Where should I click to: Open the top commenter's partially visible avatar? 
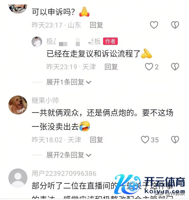(x=18, y=9)
